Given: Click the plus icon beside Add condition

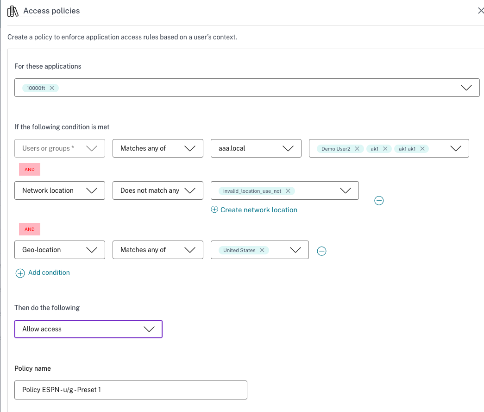Looking at the screenshot, I should tap(20, 273).
